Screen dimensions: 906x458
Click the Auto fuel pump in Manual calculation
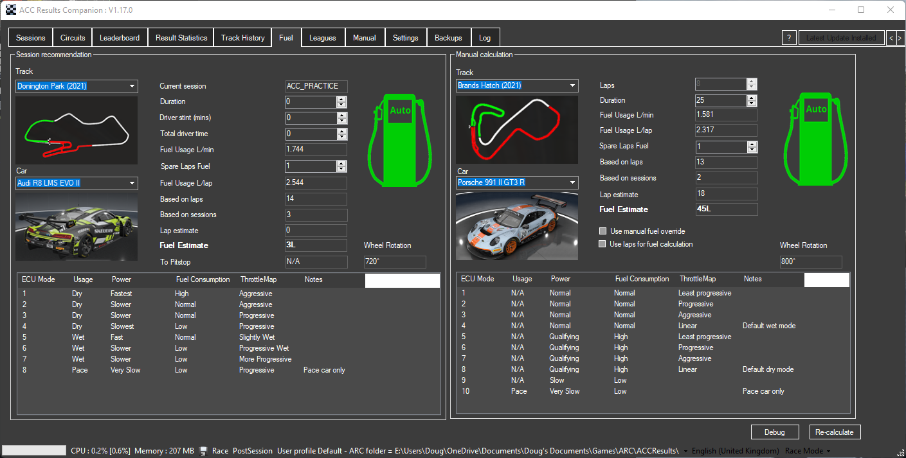pyautogui.click(x=815, y=139)
